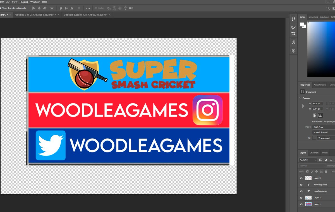335x212 pixels.
Task: Toggle the adjustment layers filter icon
Action: [326, 160]
